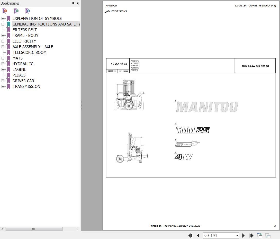Open the FILTERS-BELT bookmark
This screenshot has height=239, width=280.
(x=24, y=30)
